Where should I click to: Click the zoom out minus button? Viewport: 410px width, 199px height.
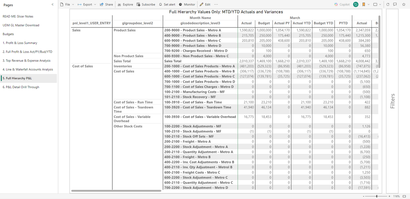point(363,196)
